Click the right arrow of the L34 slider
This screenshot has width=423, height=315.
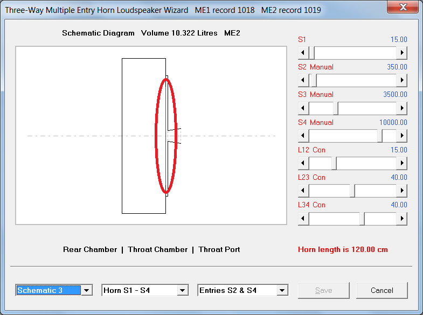point(401,219)
